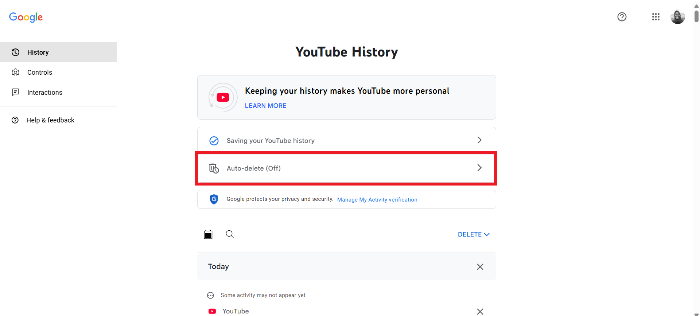
Task: Open the YouTube History red play icon
Action: pos(223,97)
